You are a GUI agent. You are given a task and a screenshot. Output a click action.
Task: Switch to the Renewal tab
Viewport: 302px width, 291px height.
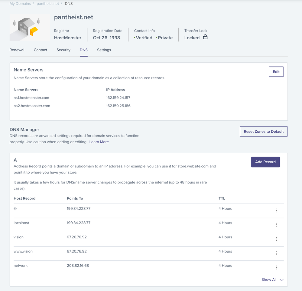pyautogui.click(x=17, y=50)
